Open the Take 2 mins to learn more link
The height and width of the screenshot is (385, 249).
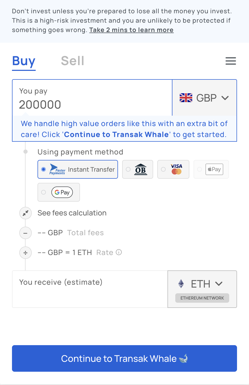[131, 30]
